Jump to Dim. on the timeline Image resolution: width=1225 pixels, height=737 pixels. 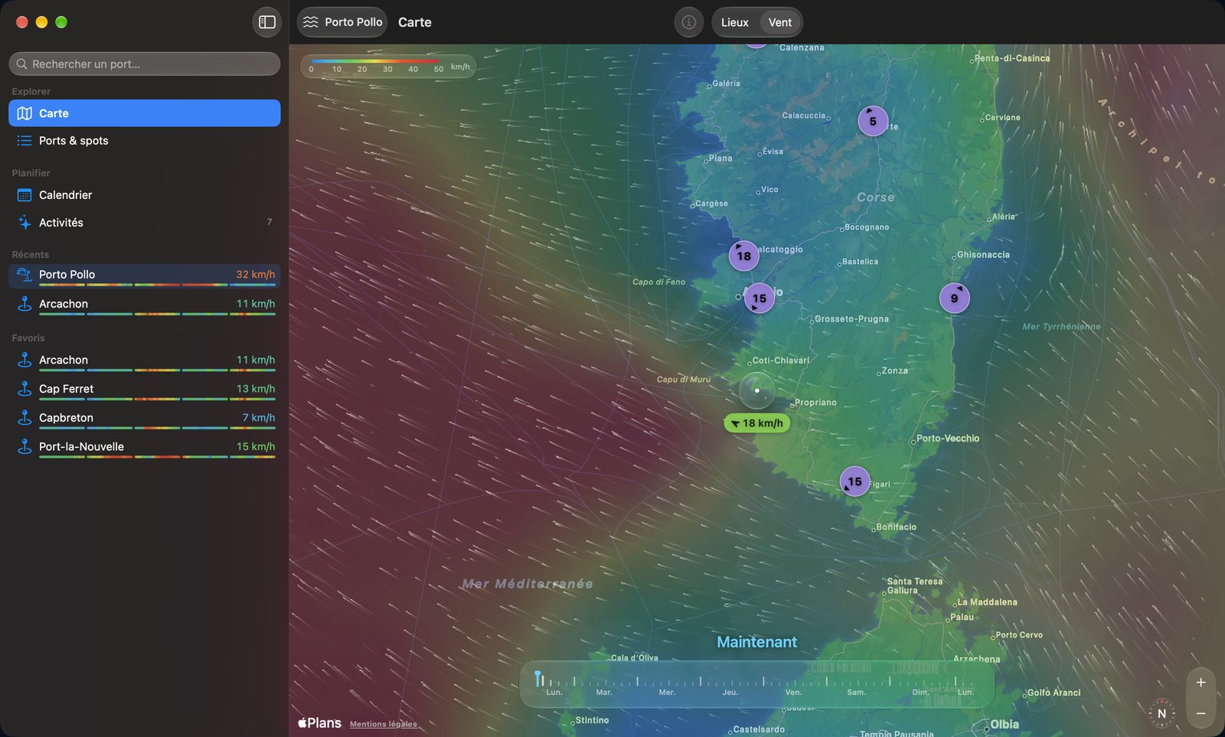coord(920,693)
